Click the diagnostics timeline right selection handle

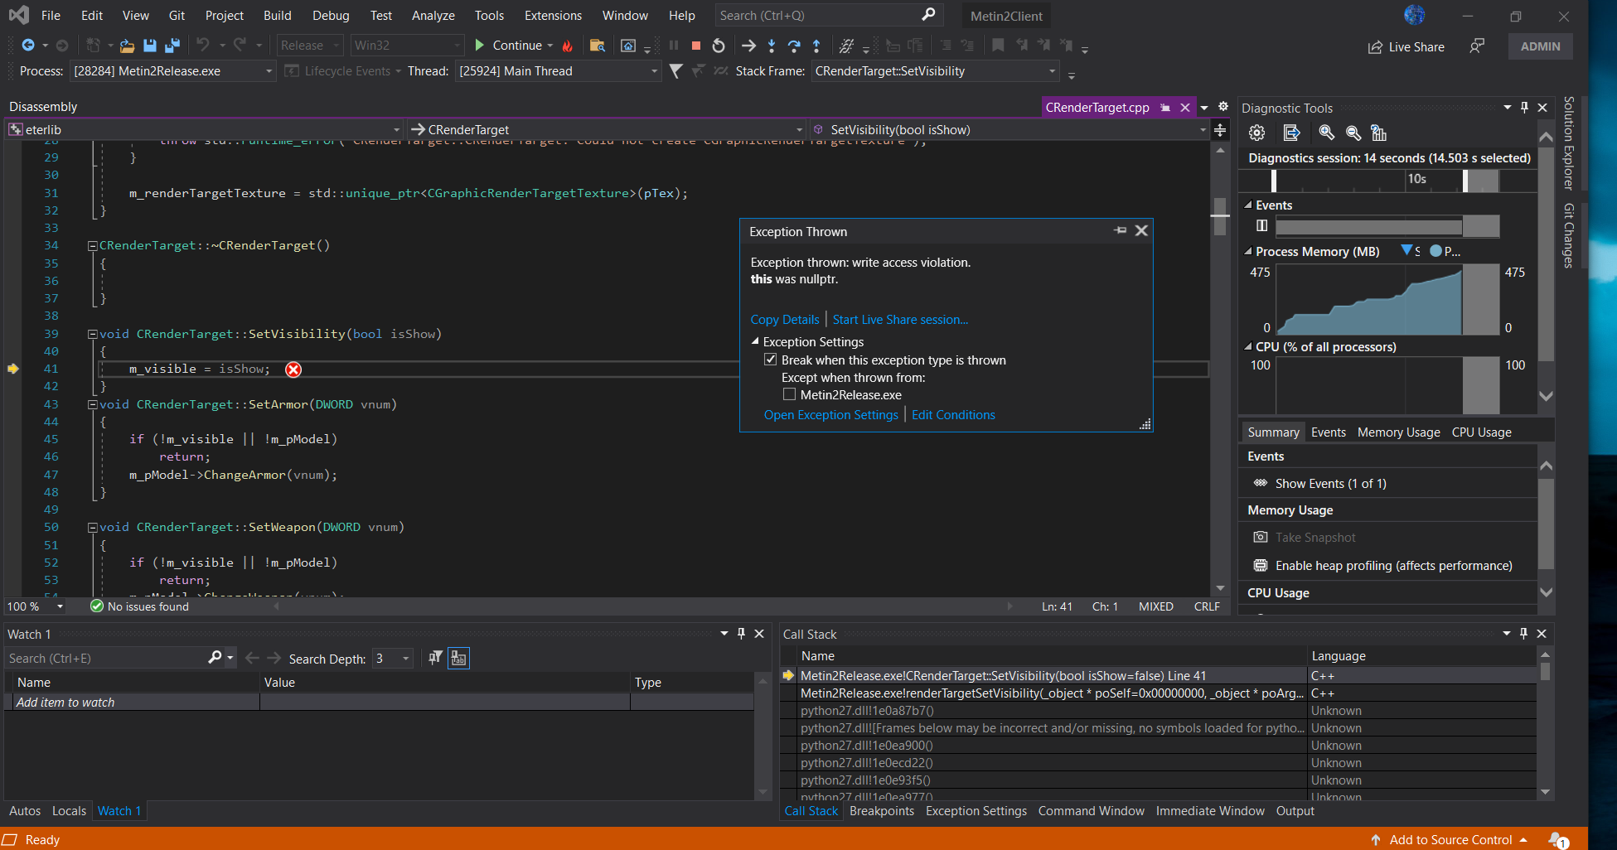click(x=1465, y=181)
